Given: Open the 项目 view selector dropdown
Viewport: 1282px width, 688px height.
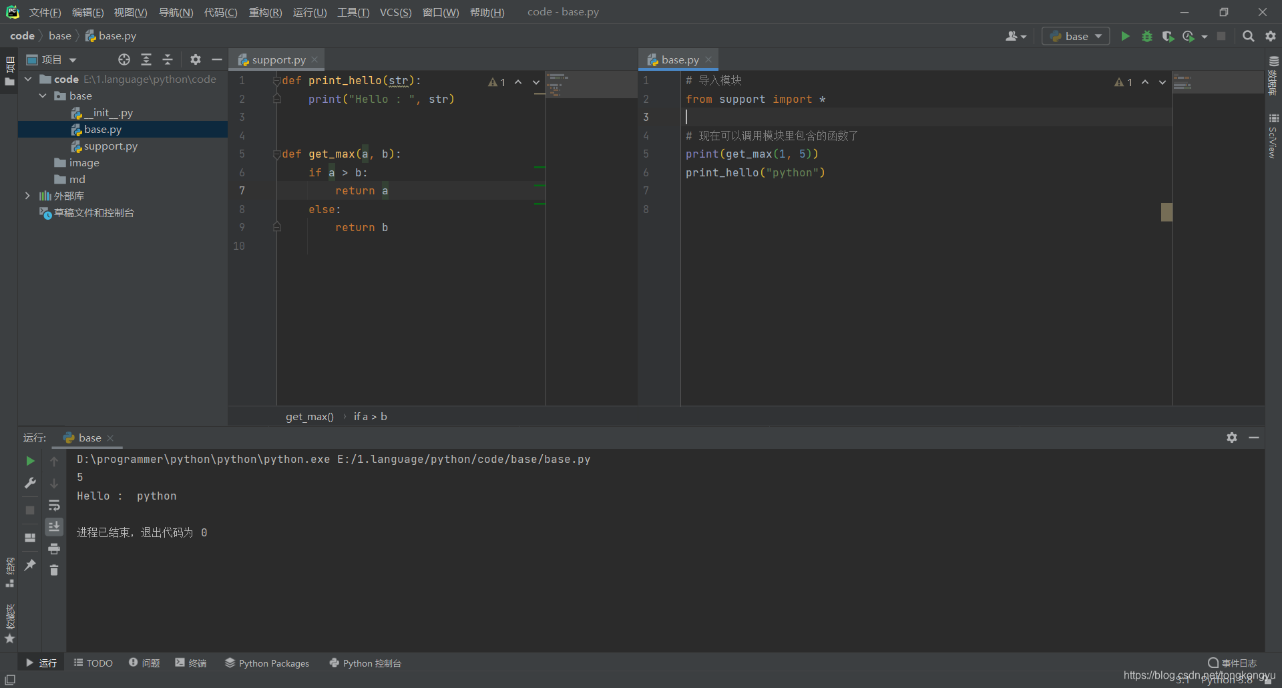Looking at the screenshot, I should 51,59.
